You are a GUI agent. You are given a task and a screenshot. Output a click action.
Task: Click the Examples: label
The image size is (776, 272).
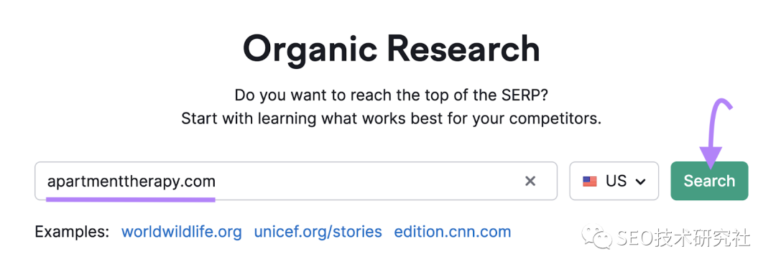(x=72, y=232)
